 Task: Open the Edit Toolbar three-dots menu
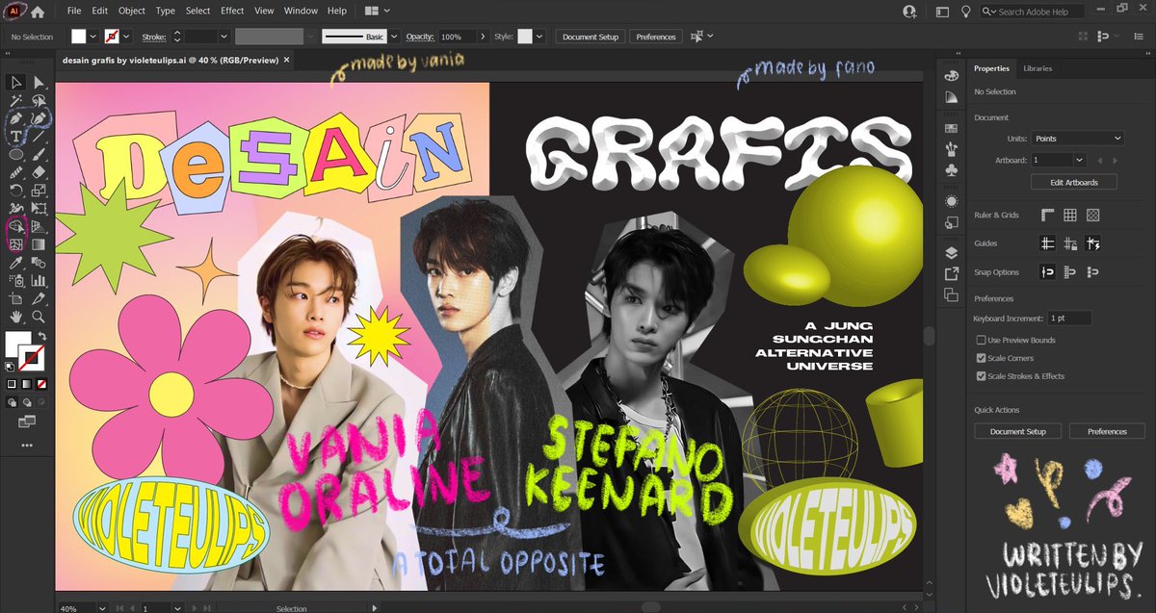(x=27, y=446)
